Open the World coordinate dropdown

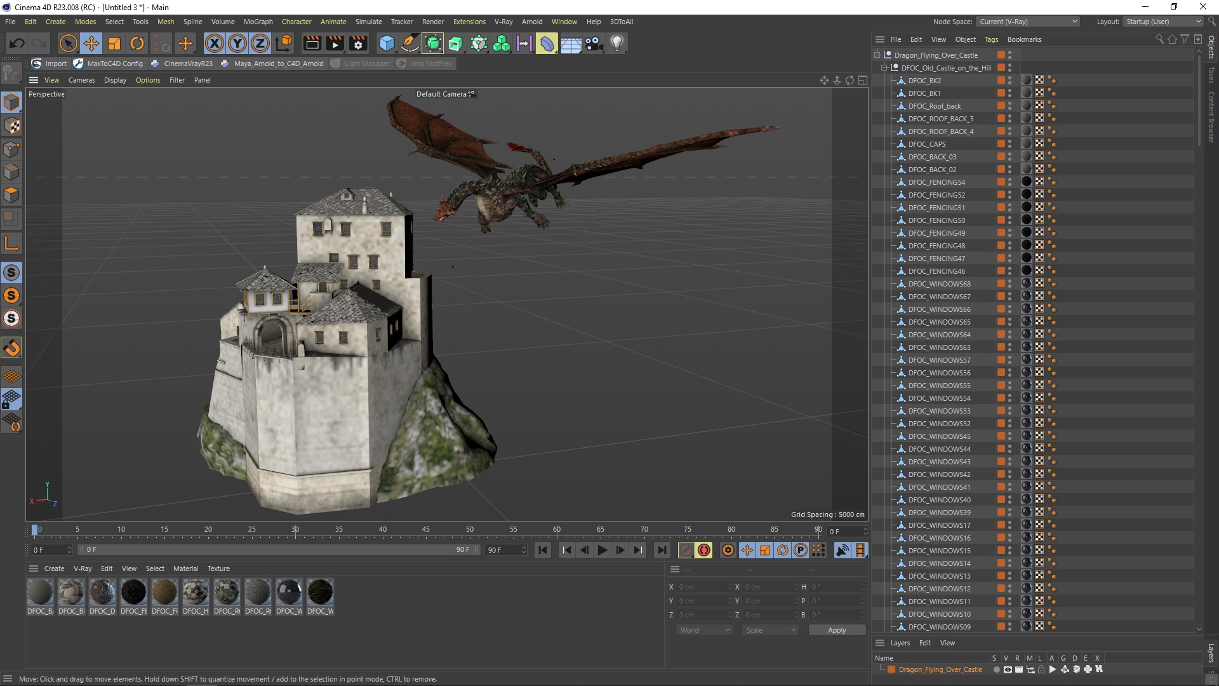coord(704,630)
